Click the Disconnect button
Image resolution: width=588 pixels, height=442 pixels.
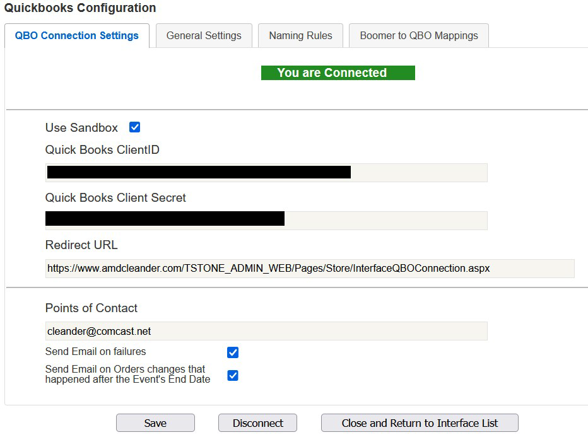[257, 423]
